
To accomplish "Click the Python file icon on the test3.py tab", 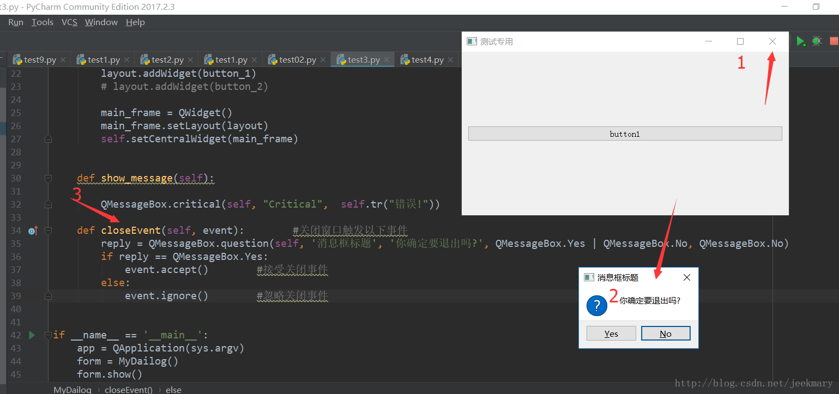I will [341, 59].
